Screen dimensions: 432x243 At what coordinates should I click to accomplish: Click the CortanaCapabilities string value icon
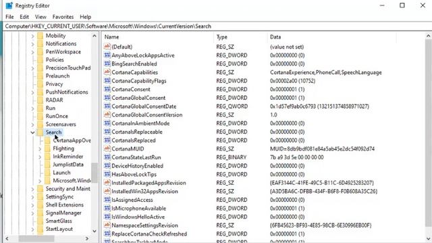pos(107,72)
